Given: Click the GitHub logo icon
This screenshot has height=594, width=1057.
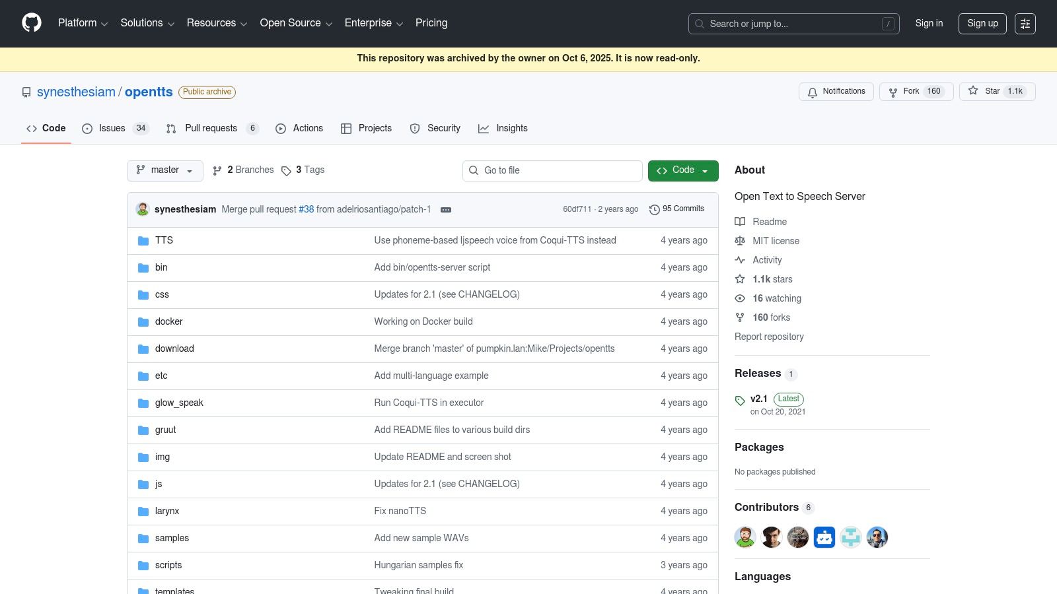Looking at the screenshot, I should pos(31,23).
